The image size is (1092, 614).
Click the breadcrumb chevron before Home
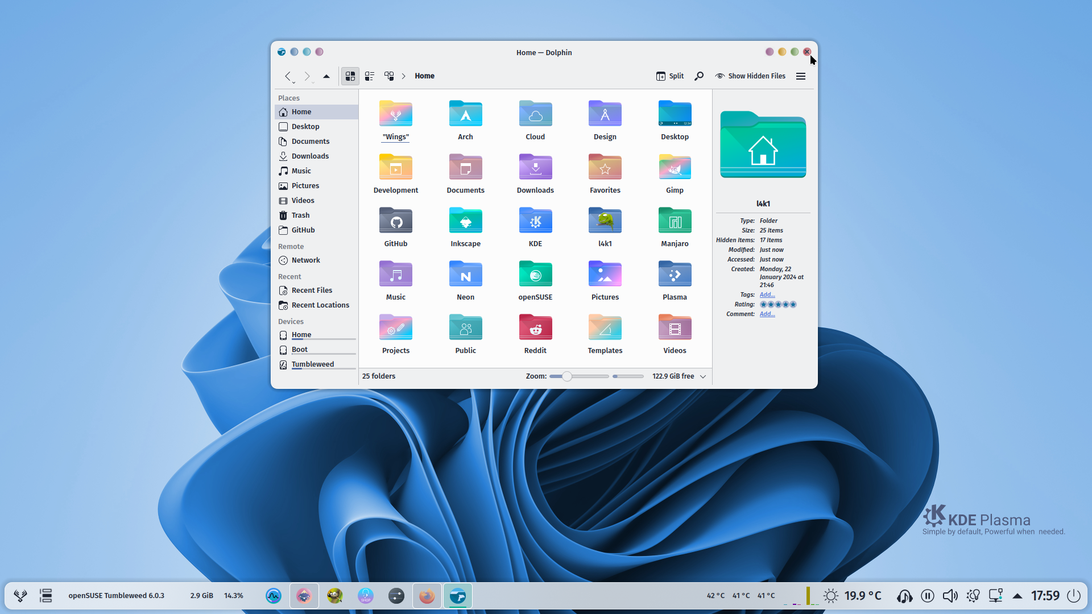(404, 76)
